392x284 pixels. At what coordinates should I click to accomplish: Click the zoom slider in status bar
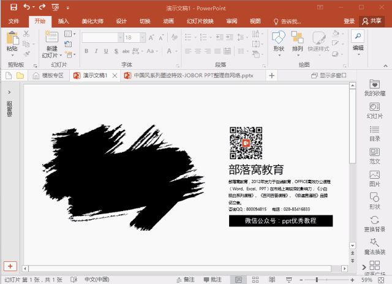[317, 280]
